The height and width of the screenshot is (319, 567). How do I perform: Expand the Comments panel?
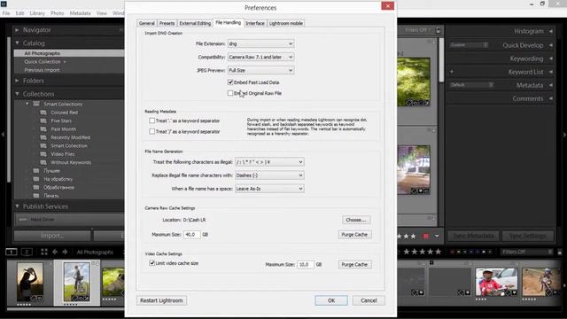tap(551, 98)
